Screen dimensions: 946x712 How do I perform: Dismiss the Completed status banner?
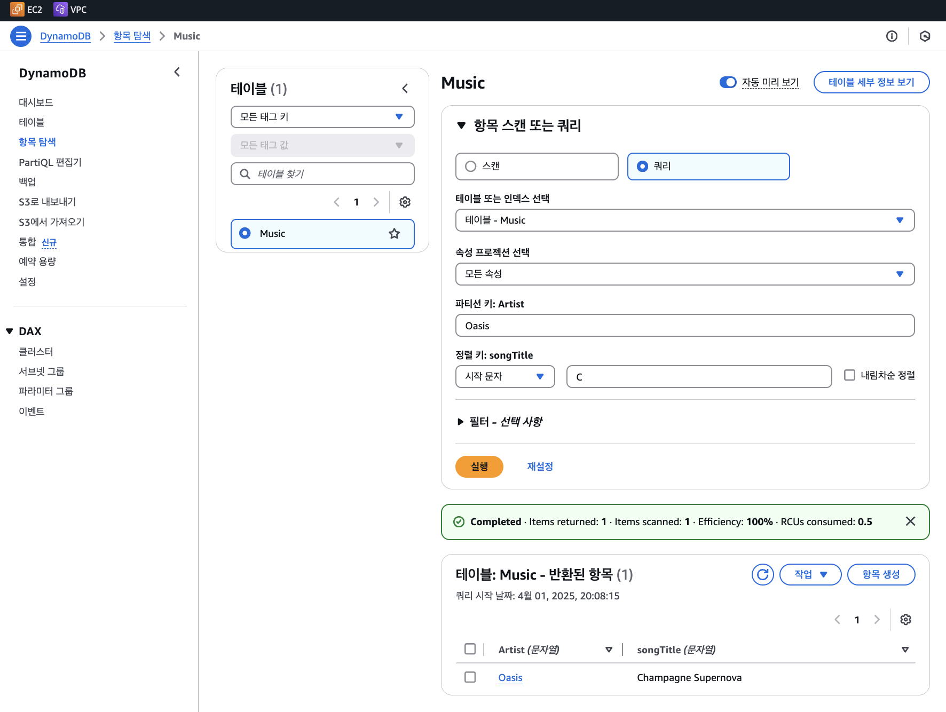click(911, 521)
